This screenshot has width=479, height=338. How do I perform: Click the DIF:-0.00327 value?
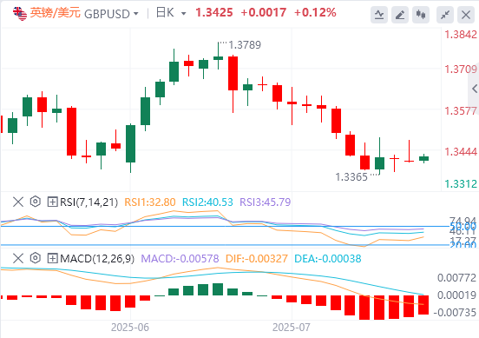click(257, 259)
